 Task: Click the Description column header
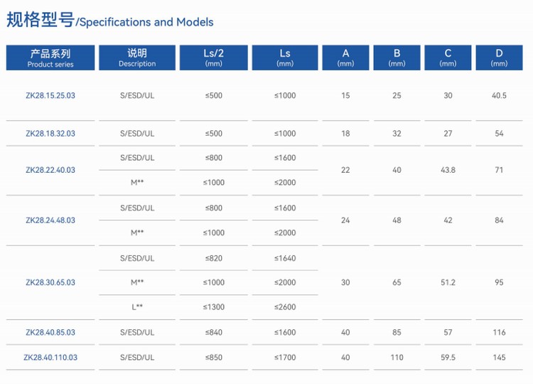pyautogui.click(x=137, y=58)
